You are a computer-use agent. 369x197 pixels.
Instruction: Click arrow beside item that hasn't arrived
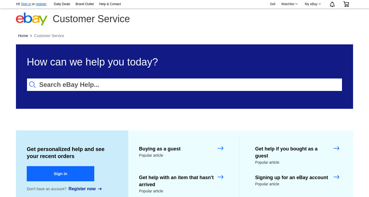pos(220,177)
